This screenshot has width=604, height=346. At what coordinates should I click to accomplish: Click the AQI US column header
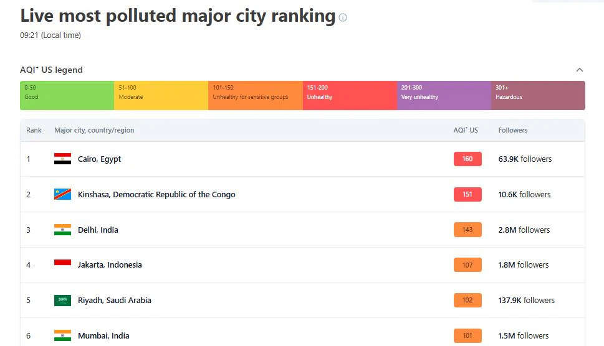[x=466, y=130]
